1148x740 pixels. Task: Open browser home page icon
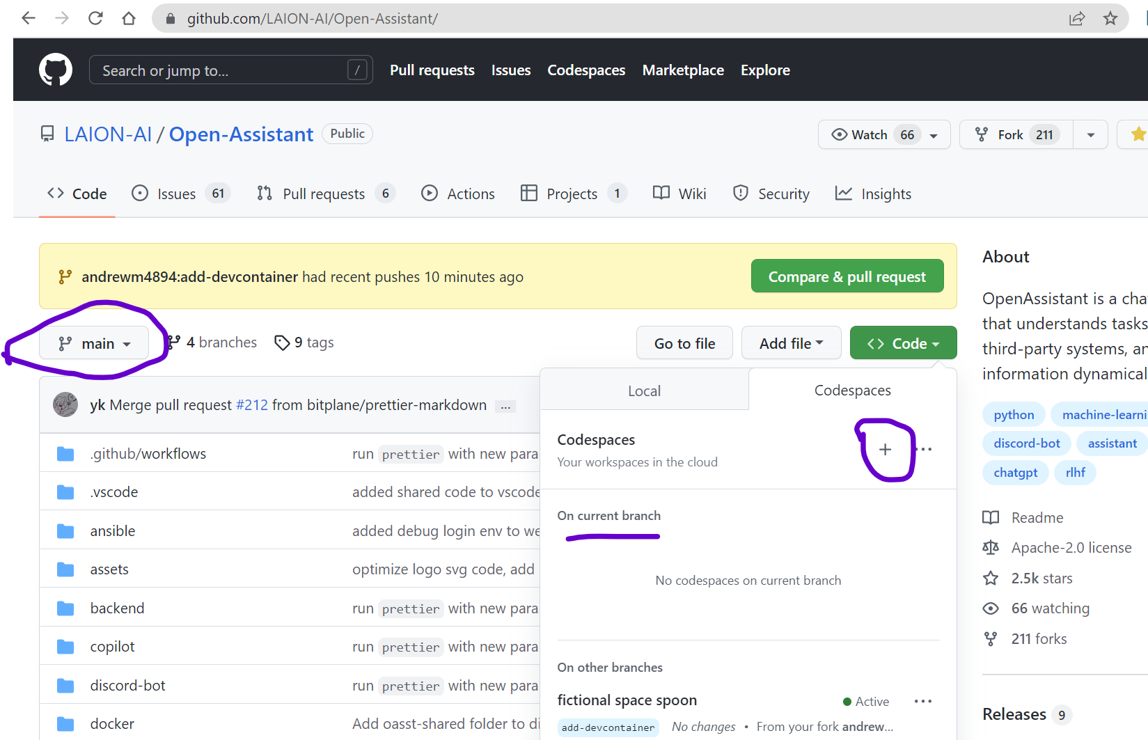[129, 18]
